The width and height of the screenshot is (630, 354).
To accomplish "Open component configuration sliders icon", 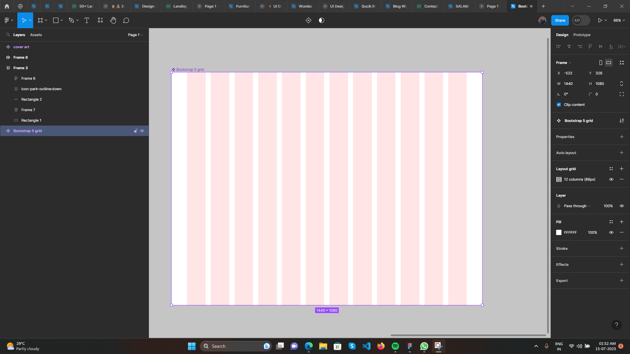I will click(622, 121).
